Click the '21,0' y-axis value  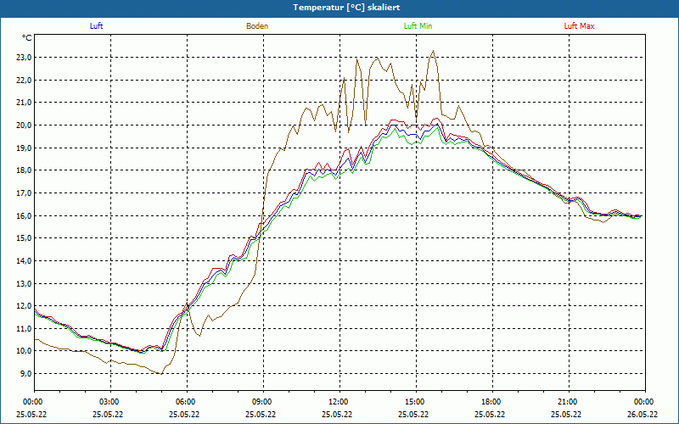tap(24, 103)
